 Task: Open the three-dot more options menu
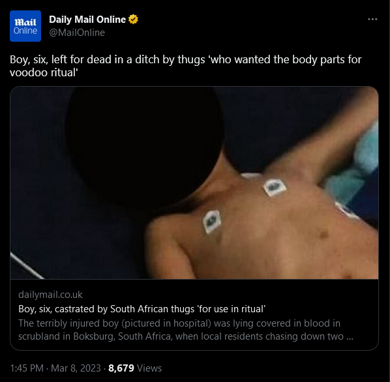(372, 19)
